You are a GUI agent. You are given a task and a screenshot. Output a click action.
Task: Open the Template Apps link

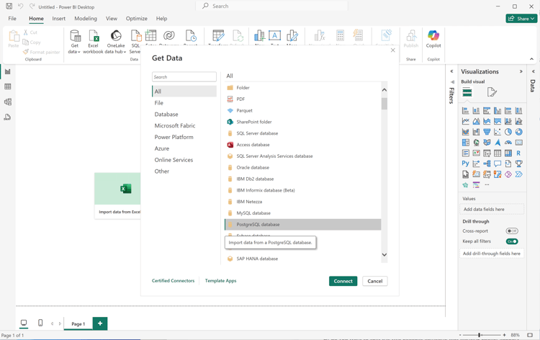coord(221,281)
